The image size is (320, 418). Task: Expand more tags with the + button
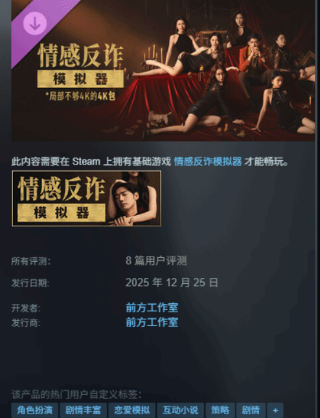click(275, 410)
